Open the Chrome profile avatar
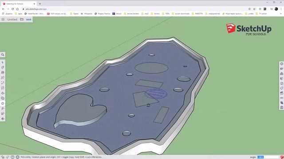This screenshot has width=284, height=159. tap(276, 9)
